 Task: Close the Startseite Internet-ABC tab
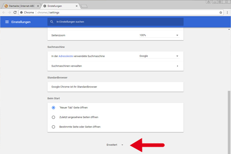tap(38, 6)
